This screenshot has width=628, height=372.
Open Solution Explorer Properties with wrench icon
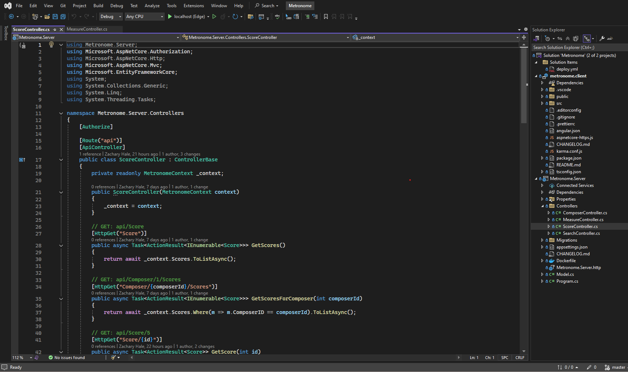[602, 39]
